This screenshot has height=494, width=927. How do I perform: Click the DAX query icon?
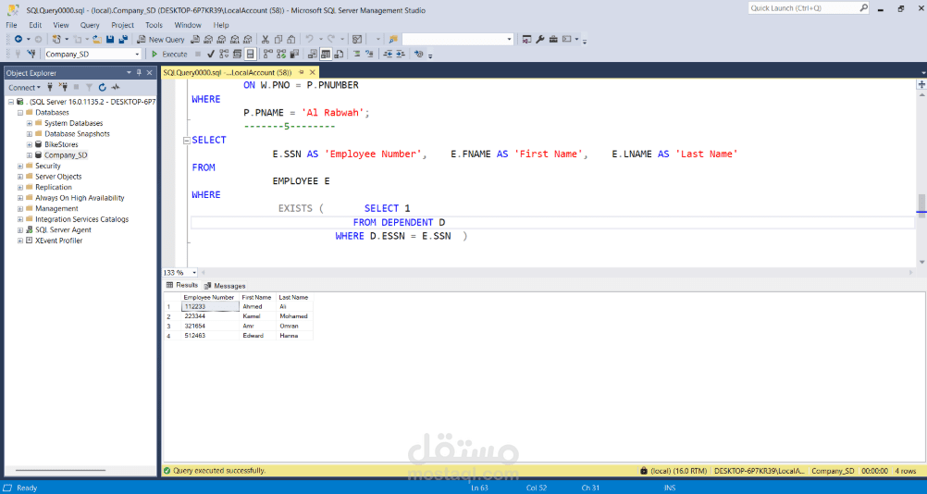click(x=247, y=40)
